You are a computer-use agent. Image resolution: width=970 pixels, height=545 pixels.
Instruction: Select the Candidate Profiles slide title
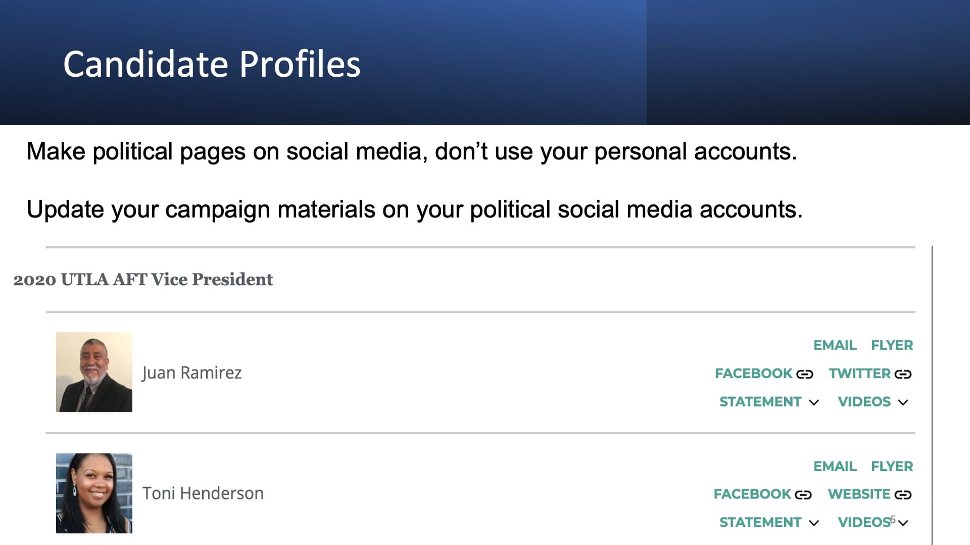(212, 64)
